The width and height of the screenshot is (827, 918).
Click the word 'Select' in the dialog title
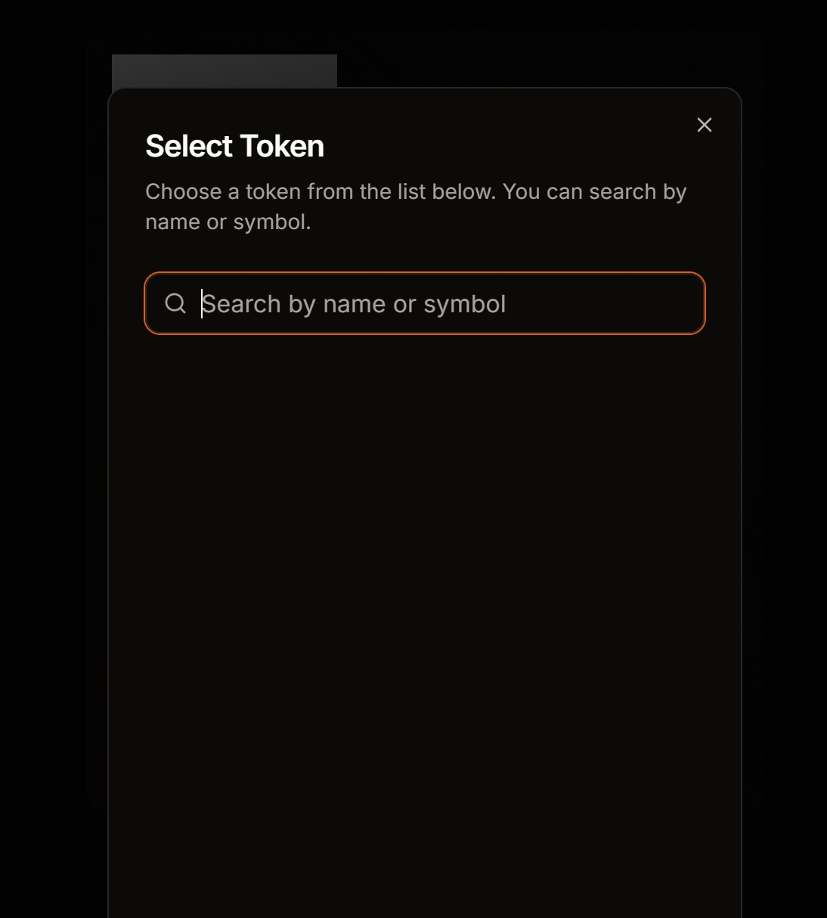(189, 146)
